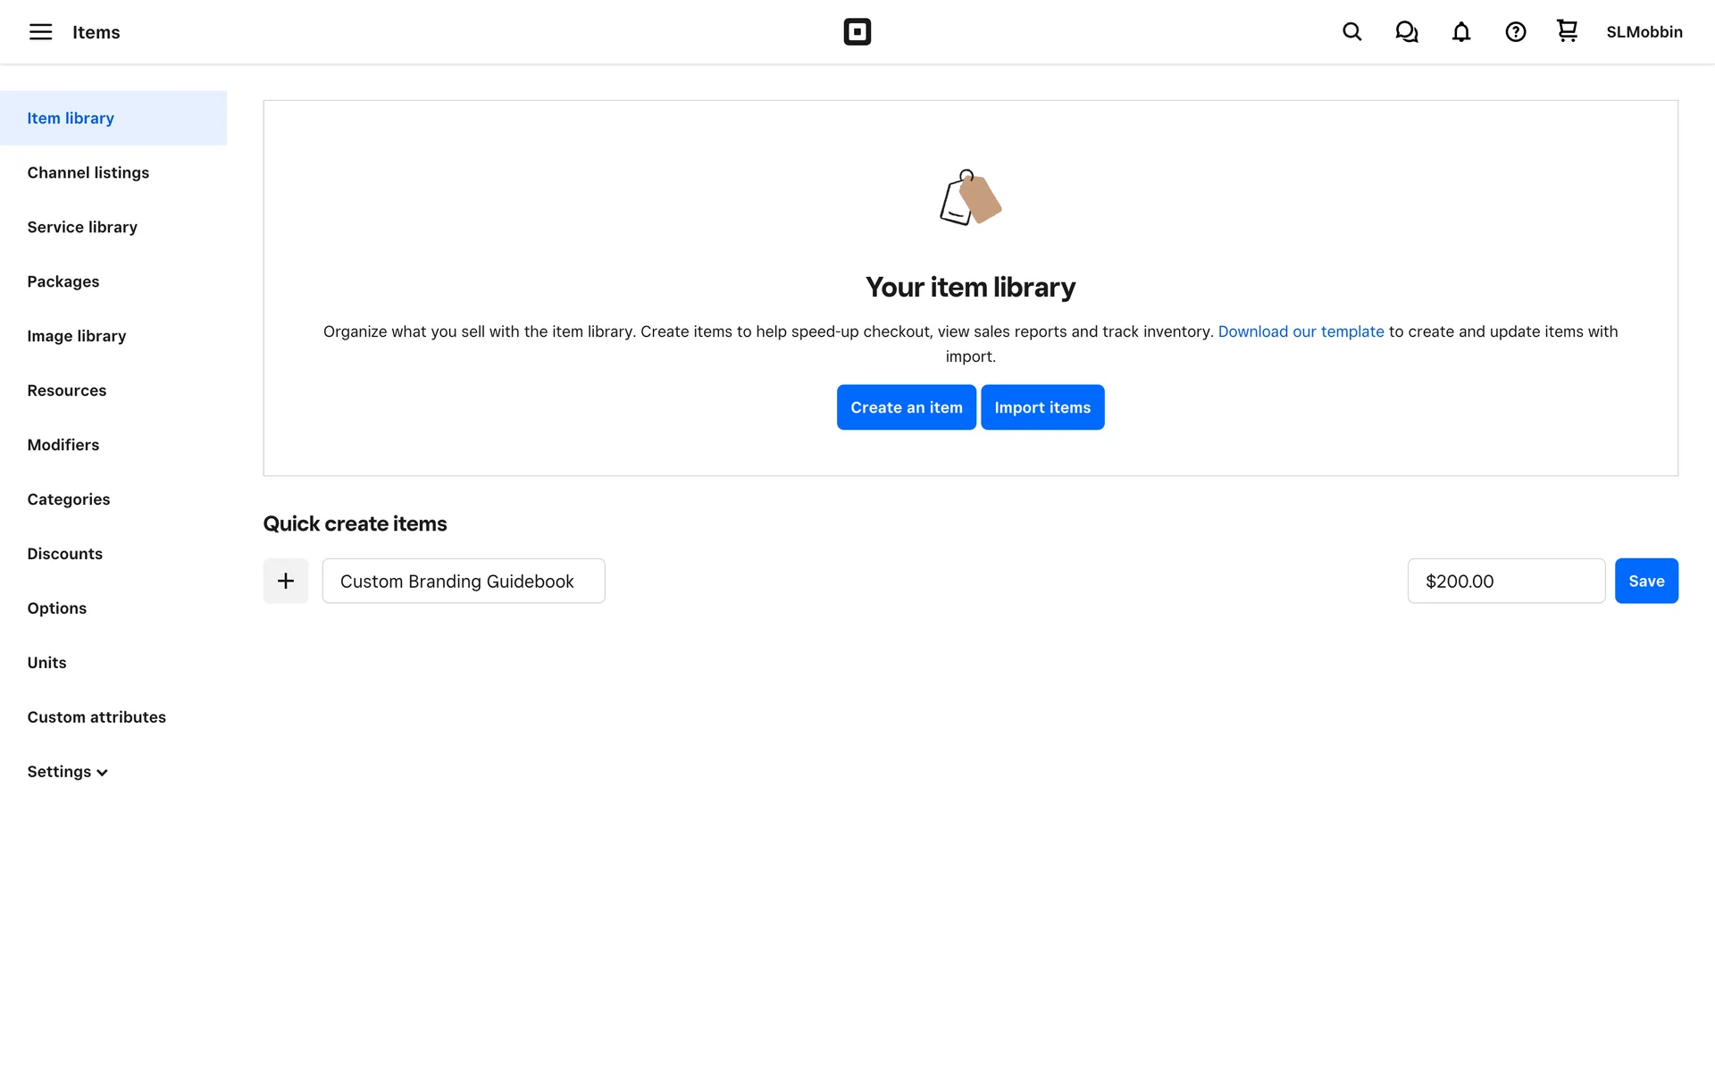Open the help question mark icon
This screenshot has height=1072, width=1715.
pos(1515,32)
